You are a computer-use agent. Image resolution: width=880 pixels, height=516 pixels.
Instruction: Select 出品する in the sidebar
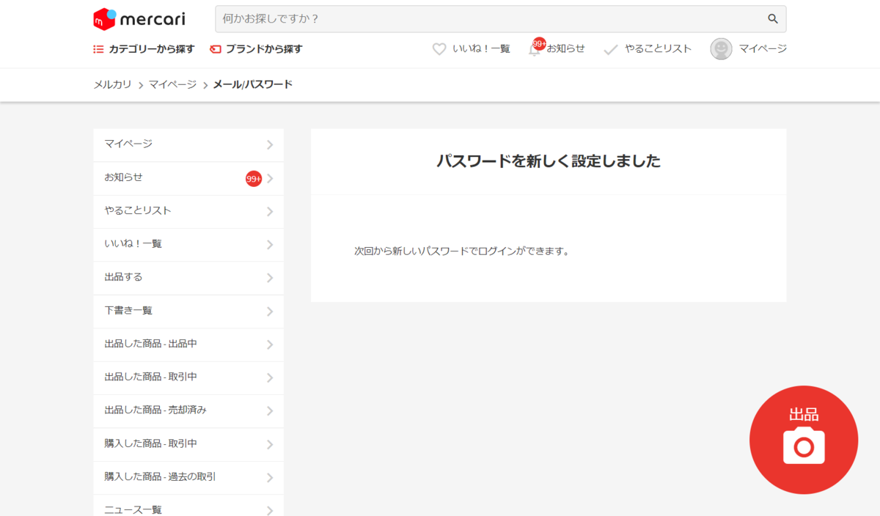188,278
